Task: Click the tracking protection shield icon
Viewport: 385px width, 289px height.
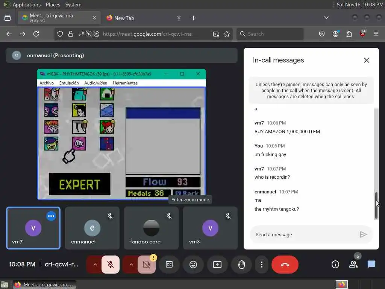Action: click(60, 34)
